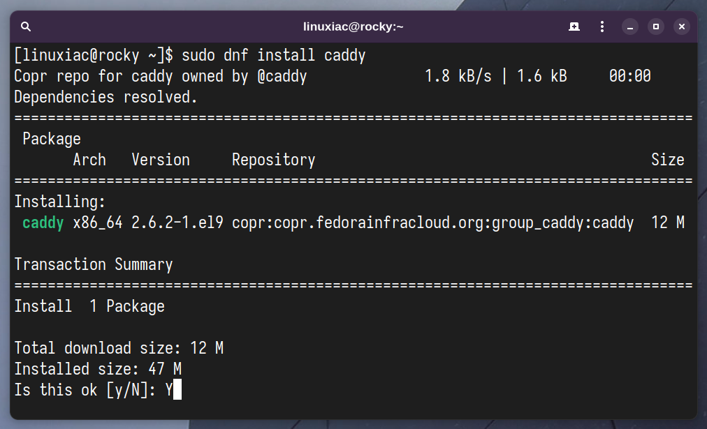Click the version '2.6.2-1.el9'
Screen dimensions: 707x429
[177, 223]
